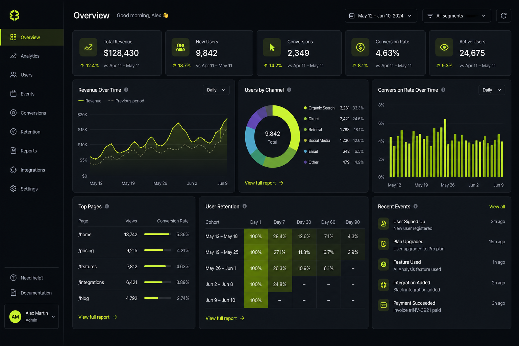The height and width of the screenshot is (346, 519).
Task: Click the AM user avatar
Action: click(x=15, y=317)
